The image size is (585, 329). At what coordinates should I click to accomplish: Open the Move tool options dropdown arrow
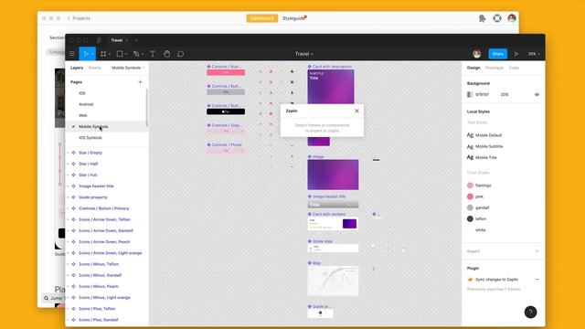pyautogui.click(x=92, y=54)
